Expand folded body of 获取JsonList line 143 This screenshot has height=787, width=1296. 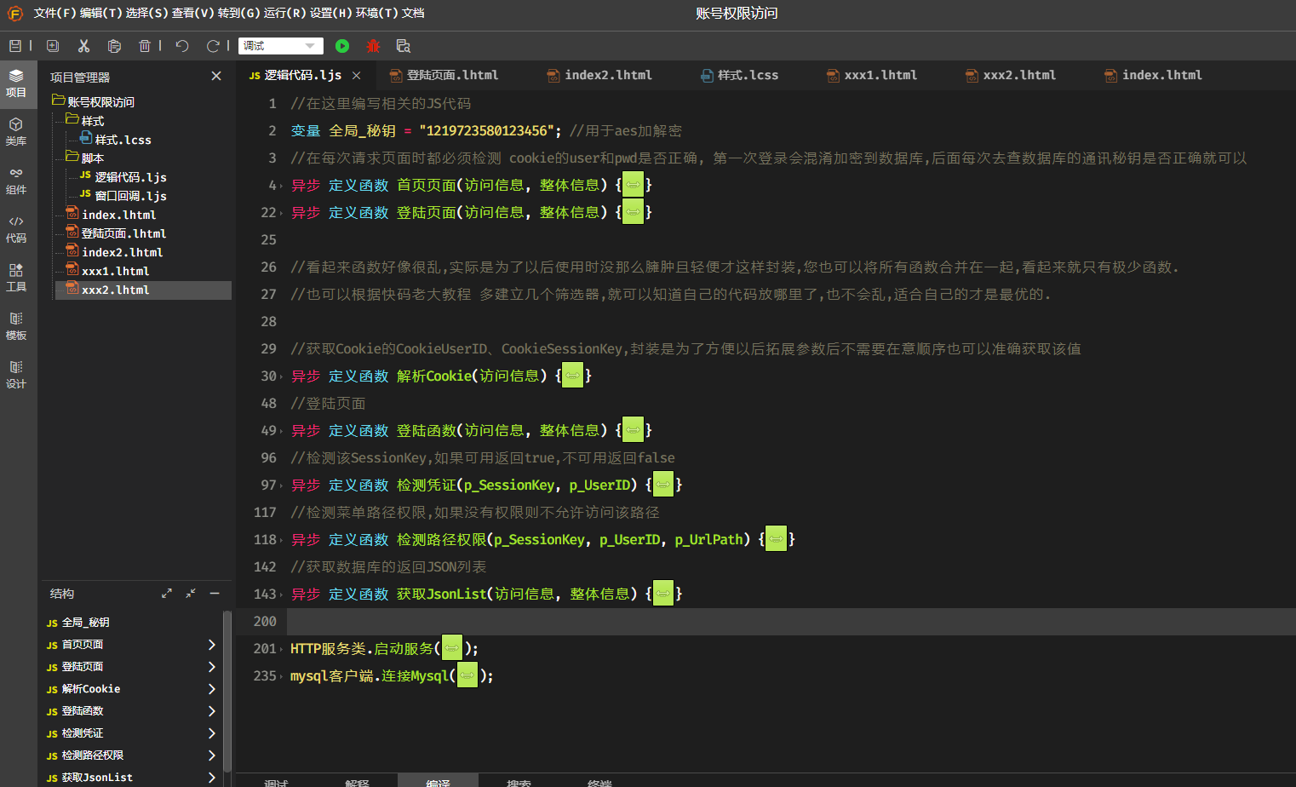662,594
